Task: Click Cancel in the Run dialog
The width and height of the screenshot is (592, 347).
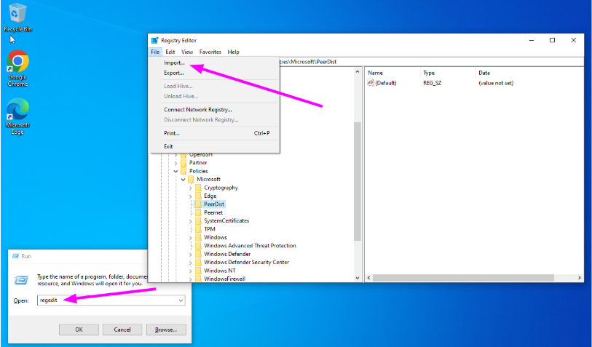Action: coord(122,330)
